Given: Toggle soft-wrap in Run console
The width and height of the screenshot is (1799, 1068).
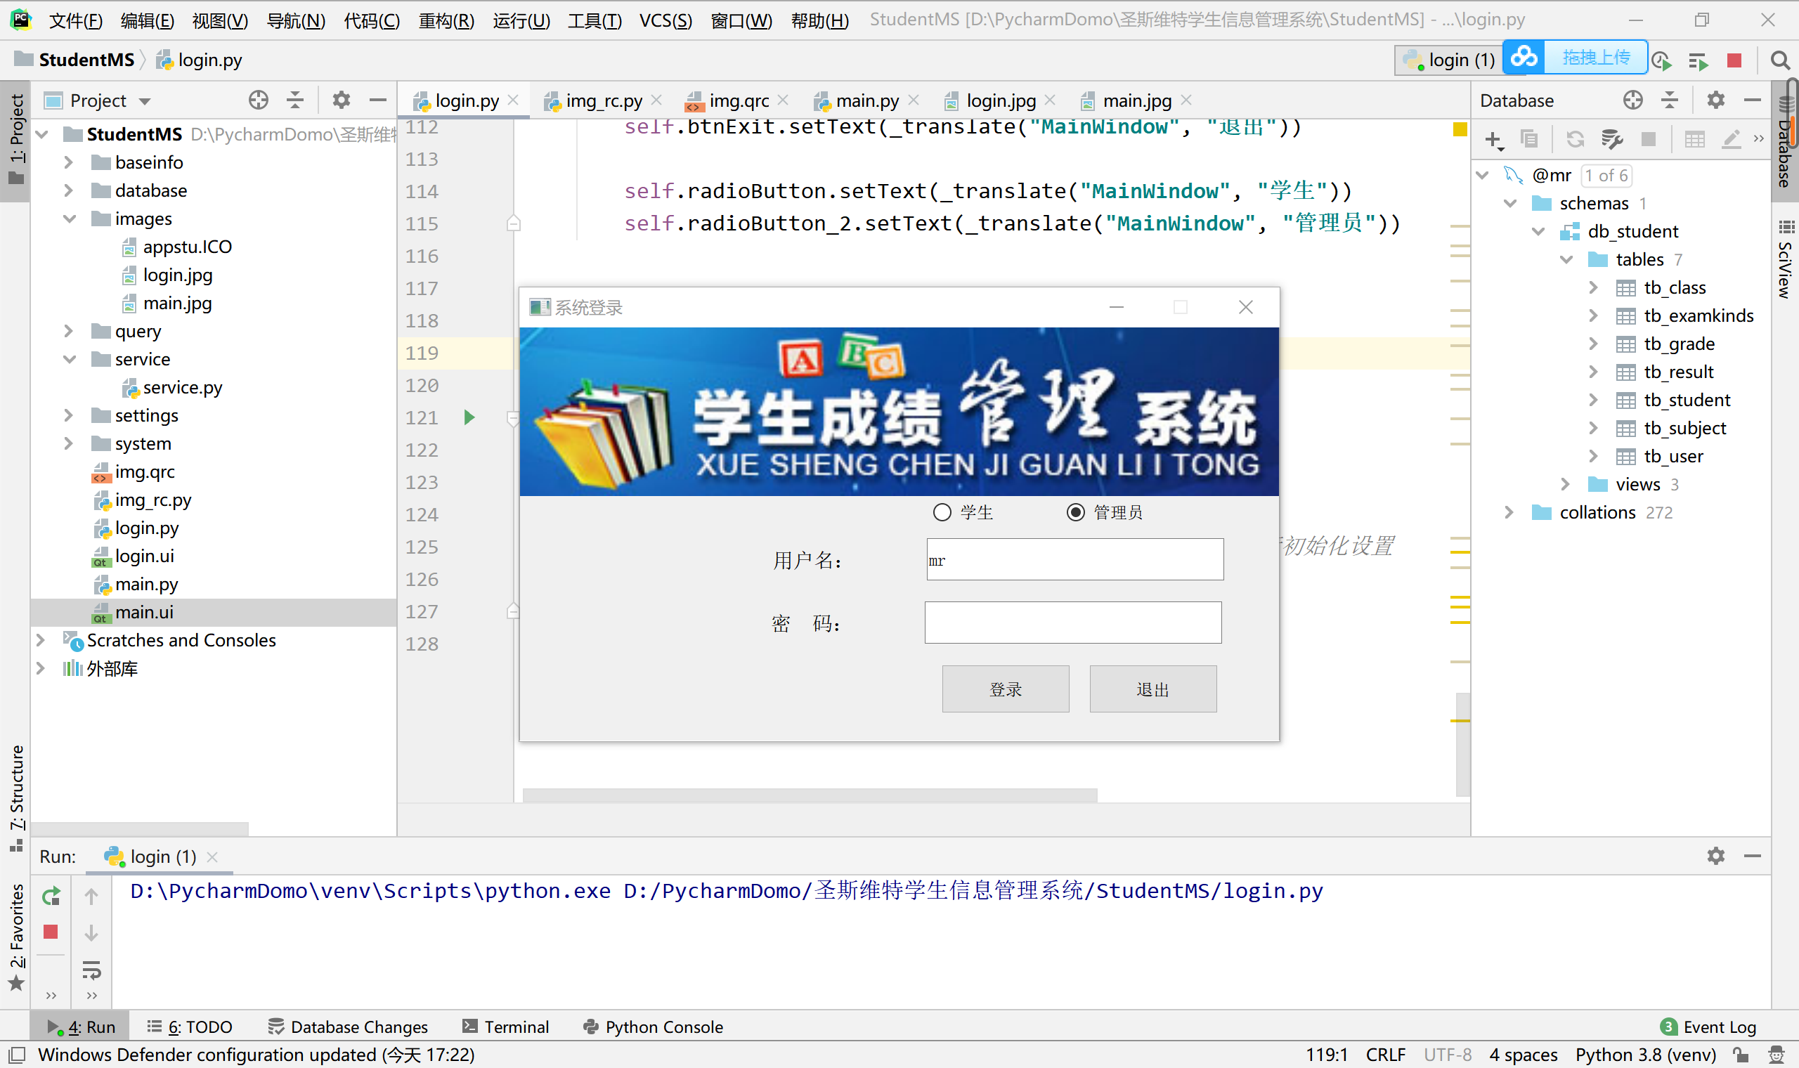Looking at the screenshot, I should [91, 970].
